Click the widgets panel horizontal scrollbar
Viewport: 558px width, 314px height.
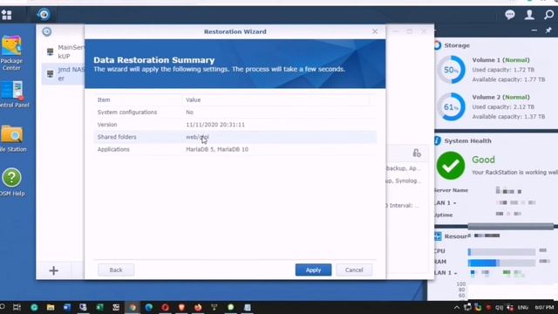tap(510, 226)
